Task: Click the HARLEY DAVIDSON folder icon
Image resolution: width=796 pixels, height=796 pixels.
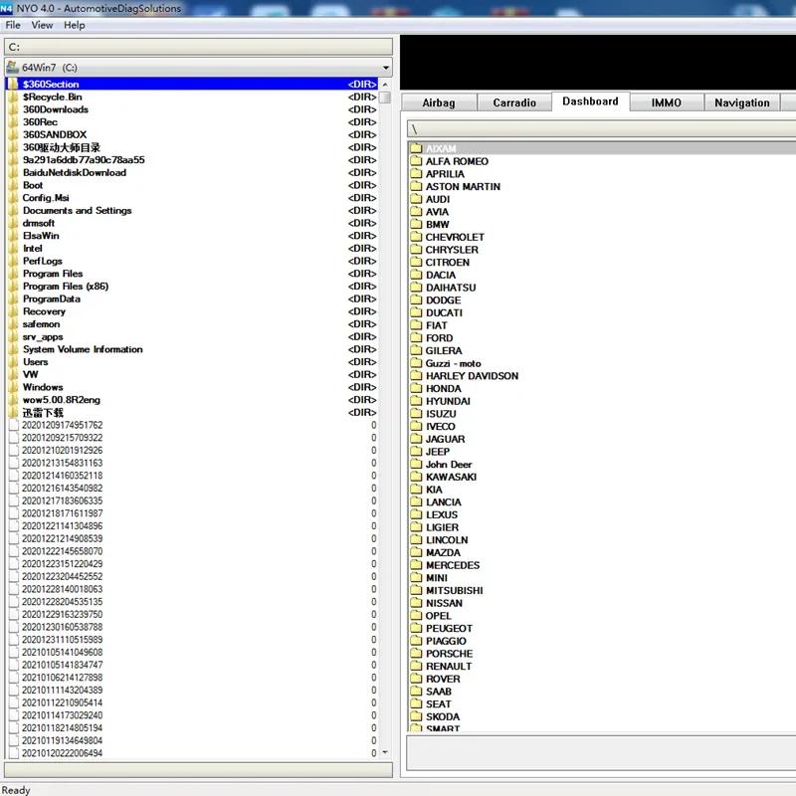Action: (417, 376)
